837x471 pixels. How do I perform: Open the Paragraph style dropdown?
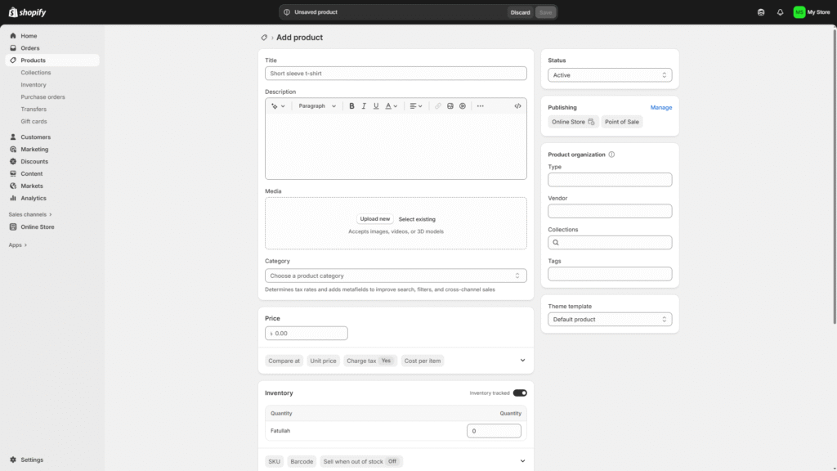[316, 106]
